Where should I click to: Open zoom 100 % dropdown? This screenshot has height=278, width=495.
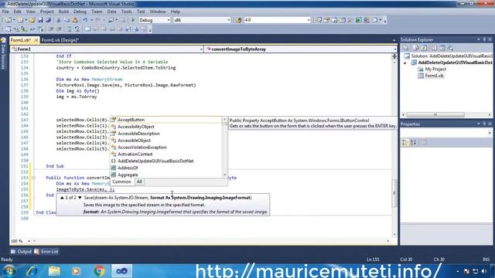point(29,241)
